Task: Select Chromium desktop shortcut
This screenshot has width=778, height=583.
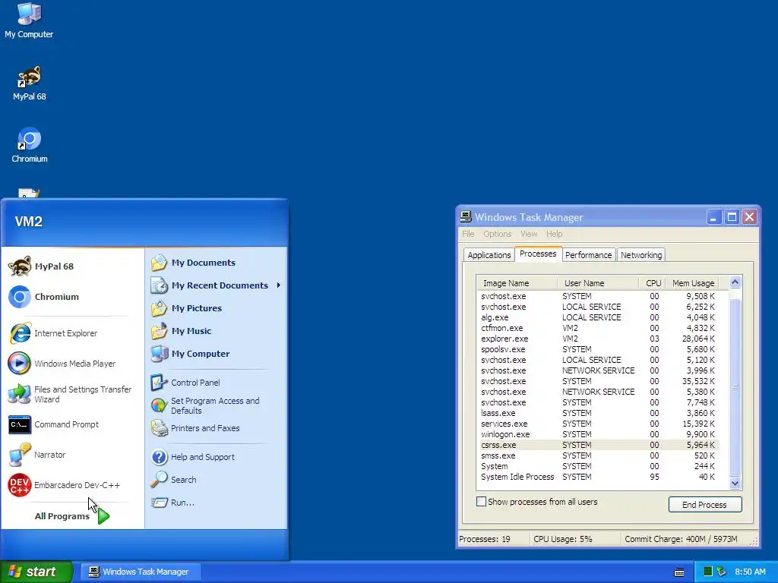Action: (30, 145)
